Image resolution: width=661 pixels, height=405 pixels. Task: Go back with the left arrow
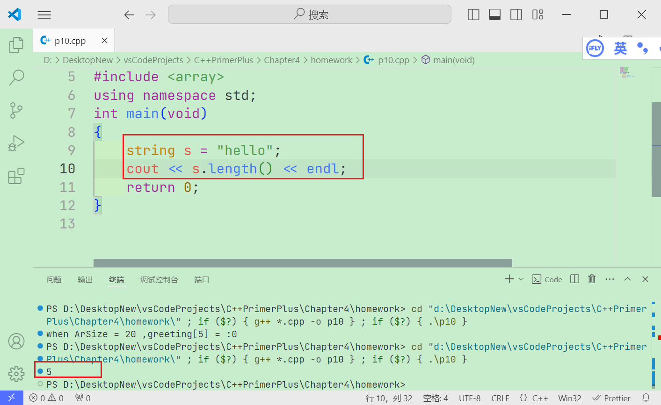[129, 15]
